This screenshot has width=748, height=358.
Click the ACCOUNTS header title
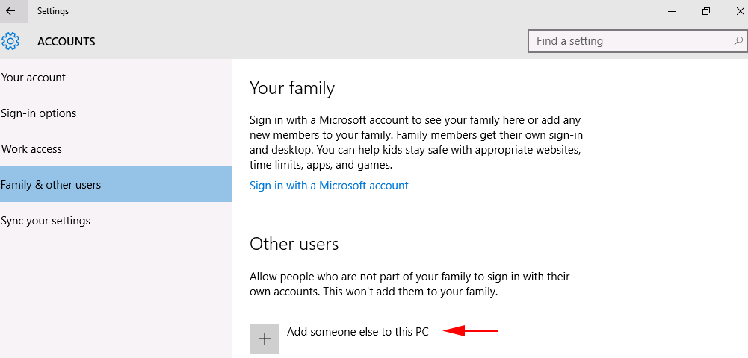[x=67, y=42]
